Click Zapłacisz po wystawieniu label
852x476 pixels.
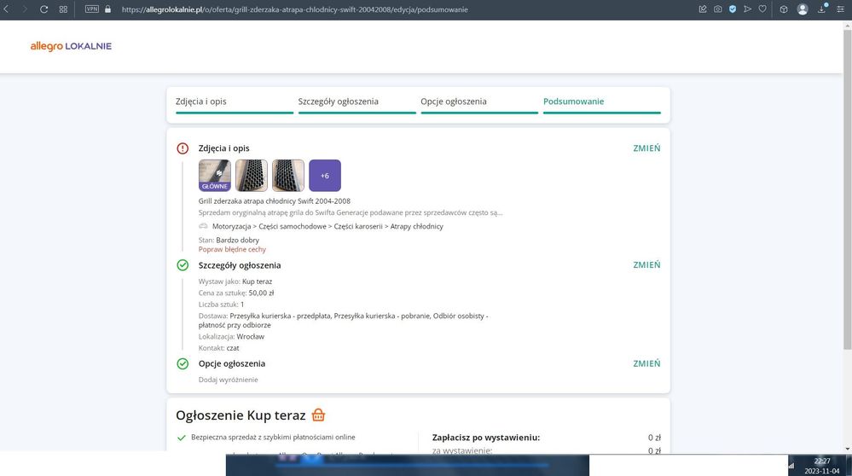tap(486, 438)
